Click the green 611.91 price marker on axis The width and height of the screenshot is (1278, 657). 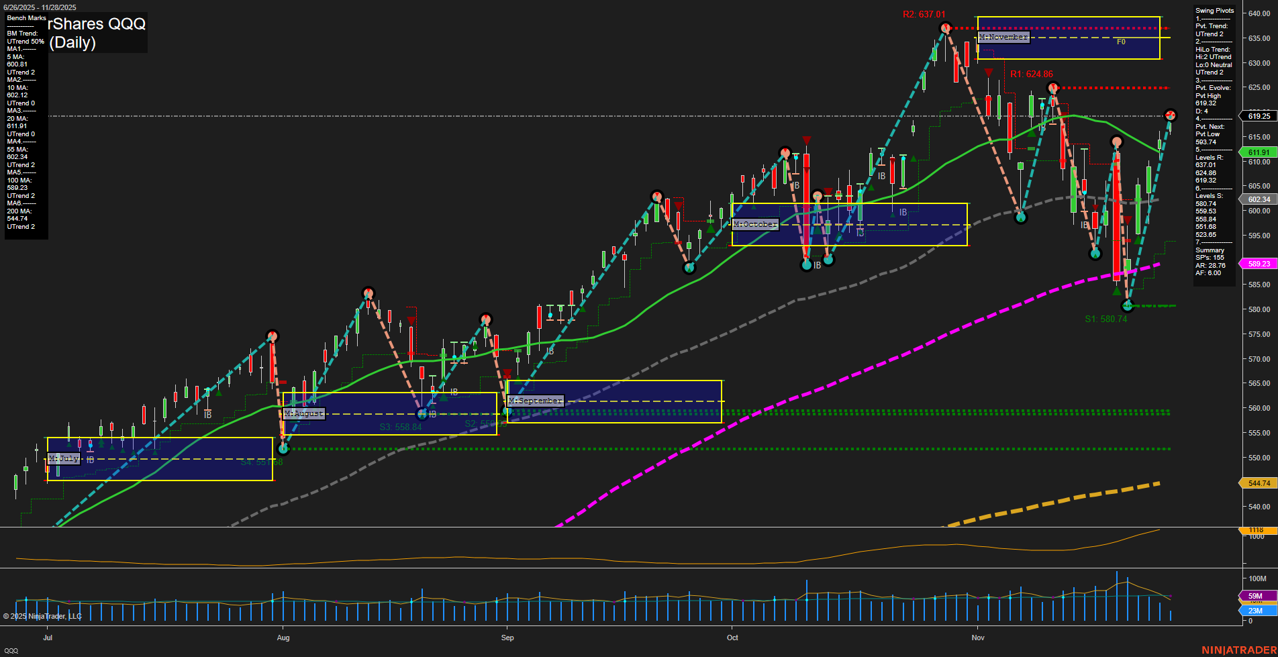click(1258, 152)
